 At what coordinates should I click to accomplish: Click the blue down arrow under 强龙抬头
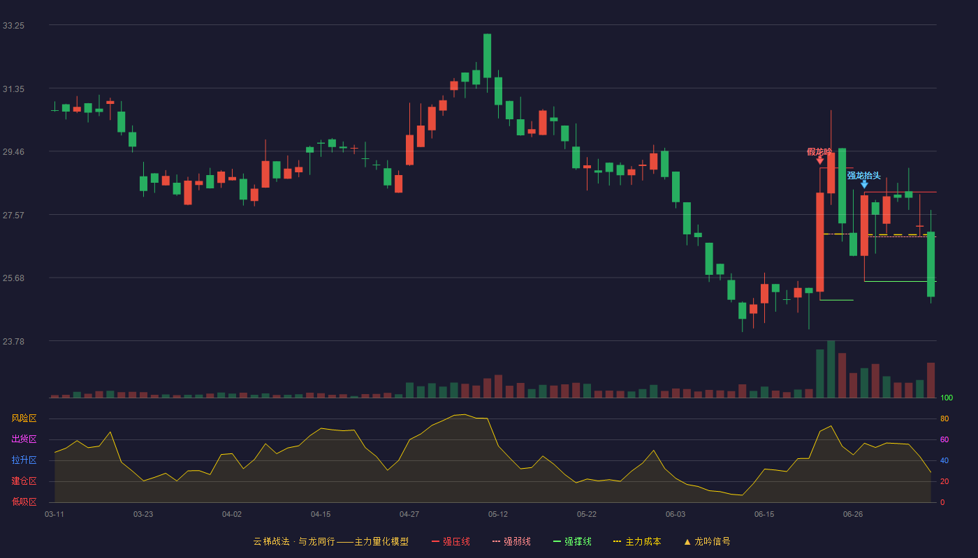tap(864, 184)
